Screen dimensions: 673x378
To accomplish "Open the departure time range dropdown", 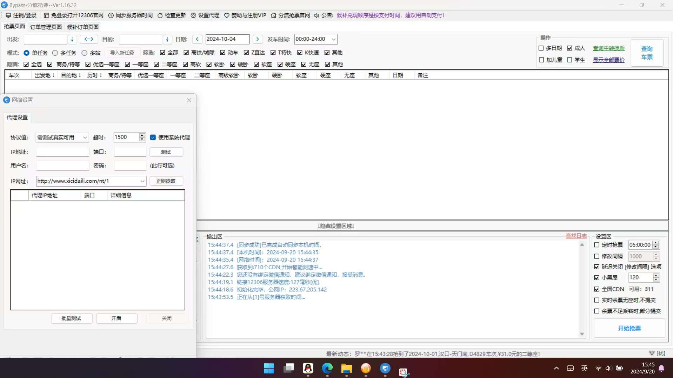I will pos(333,39).
